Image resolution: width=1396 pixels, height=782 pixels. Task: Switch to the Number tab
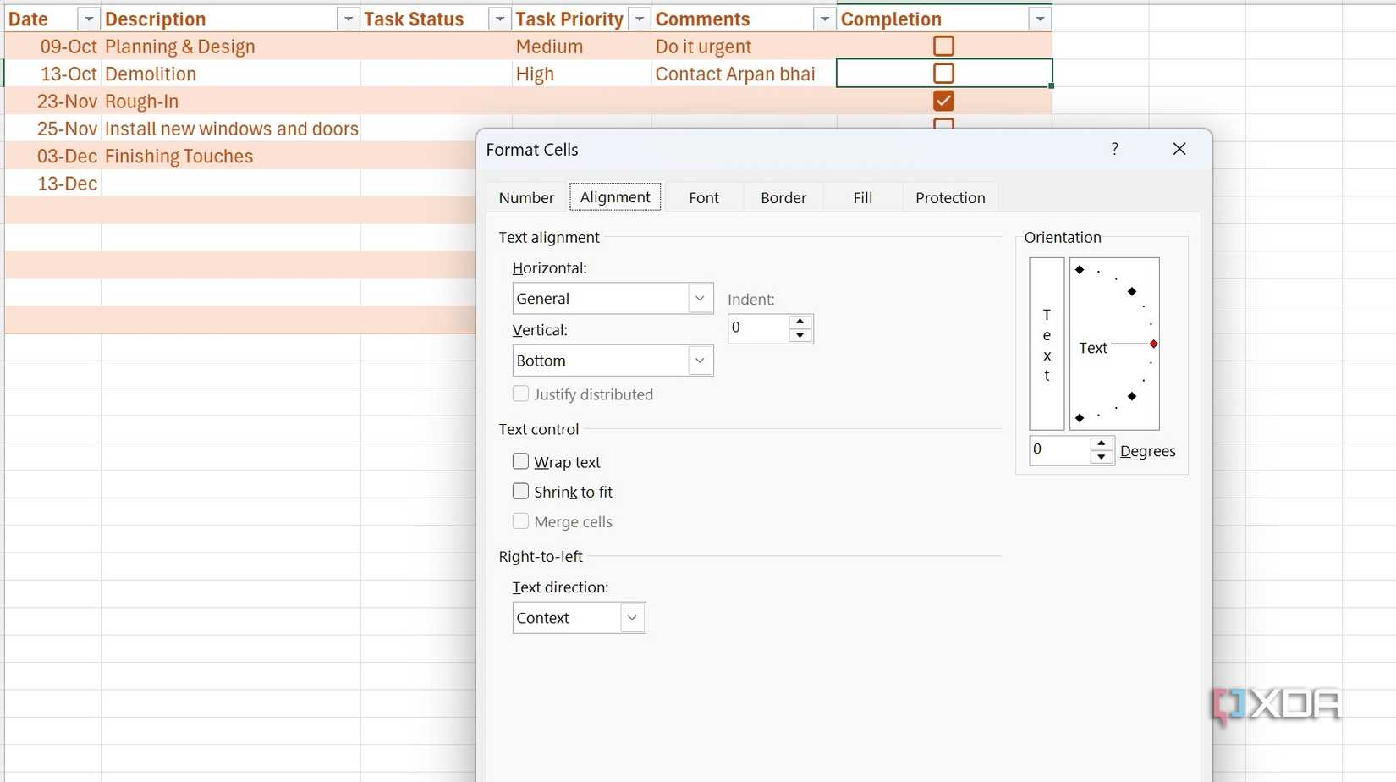click(525, 196)
